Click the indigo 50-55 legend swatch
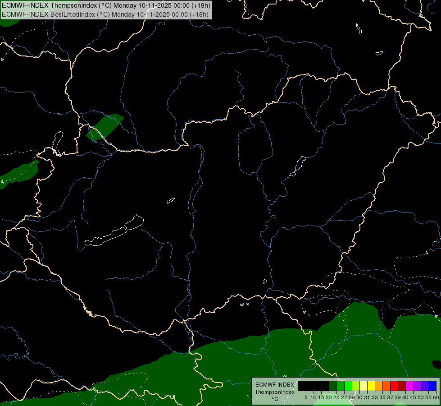The height and width of the screenshot is (406, 441). click(x=425, y=386)
